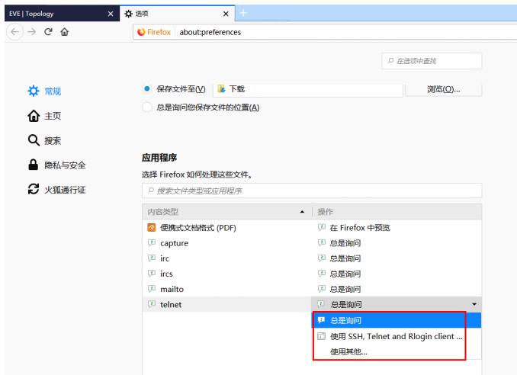Click the padlock icon next to 隐私与安全
Image resolution: width=517 pixels, height=375 pixels.
[x=33, y=165]
